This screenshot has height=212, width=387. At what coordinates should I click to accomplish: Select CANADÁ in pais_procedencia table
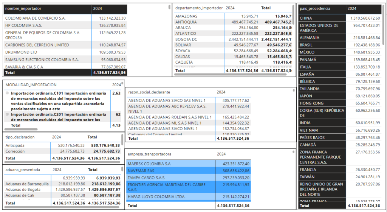pos(340,145)
